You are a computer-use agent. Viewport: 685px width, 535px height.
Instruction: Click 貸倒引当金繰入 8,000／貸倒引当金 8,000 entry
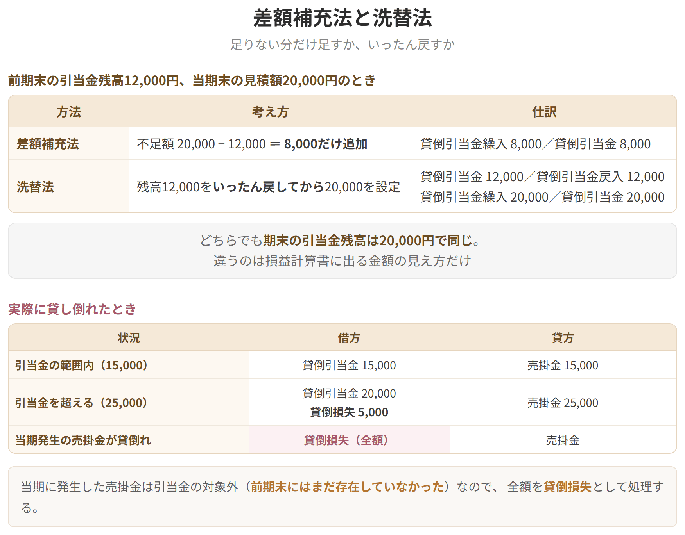pos(536,144)
